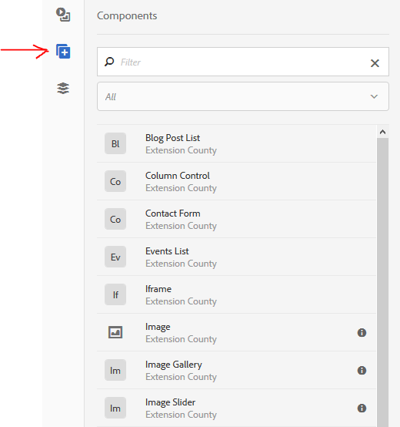The height and width of the screenshot is (427, 400).
Task: Open the Content Tree layers icon
Action: 63,88
